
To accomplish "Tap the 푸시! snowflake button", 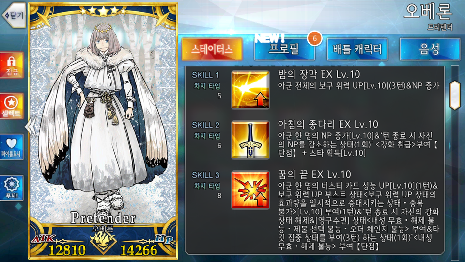I will pyautogui.click(x=12, y=188).
